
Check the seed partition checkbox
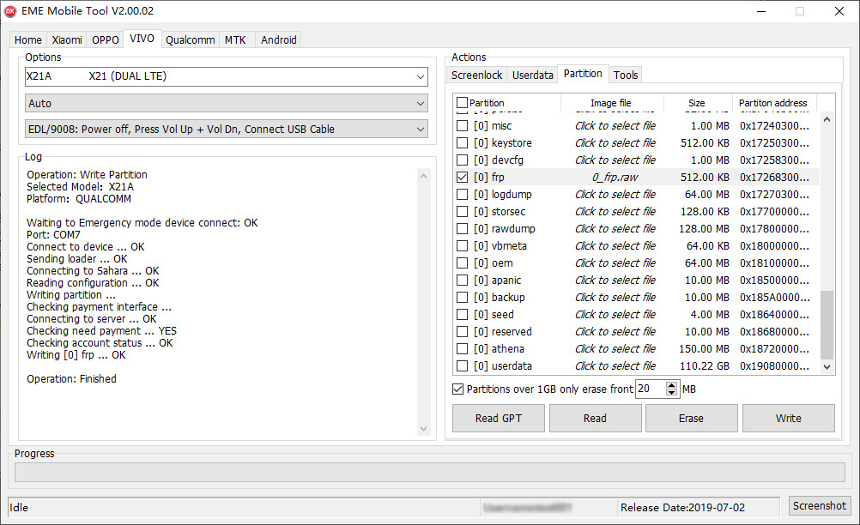pos(463,315)
